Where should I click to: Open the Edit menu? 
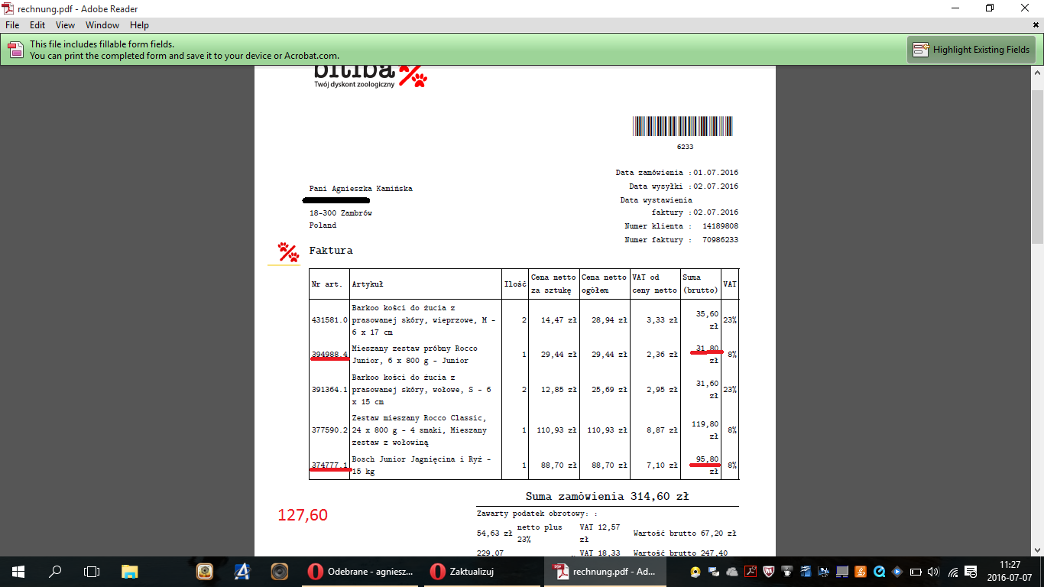[37, 25]
